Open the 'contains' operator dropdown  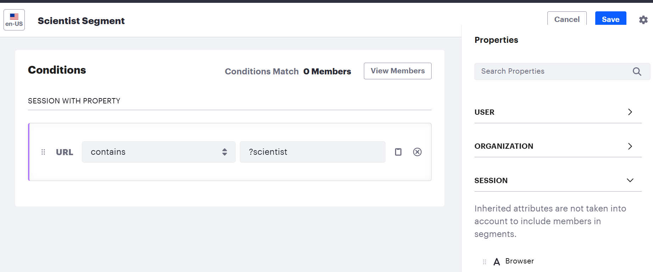(159, 152)
